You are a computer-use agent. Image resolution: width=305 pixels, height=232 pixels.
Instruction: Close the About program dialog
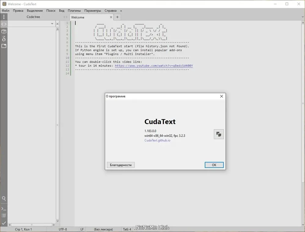coord(221,96)
